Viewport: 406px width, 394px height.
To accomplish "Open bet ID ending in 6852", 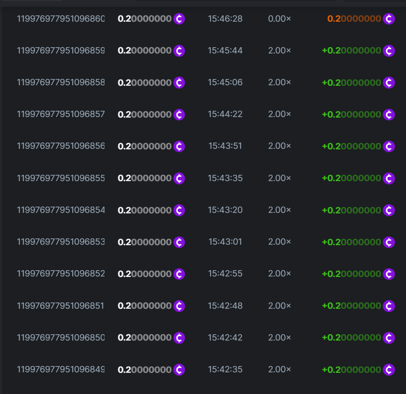I will [61, 274].
